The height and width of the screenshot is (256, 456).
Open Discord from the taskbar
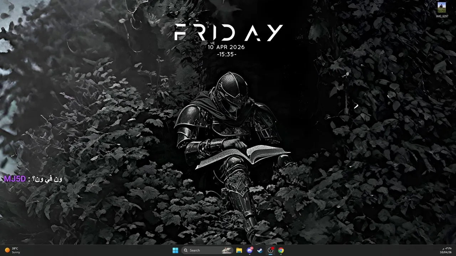pyautogui.click(x=250, y=250)
